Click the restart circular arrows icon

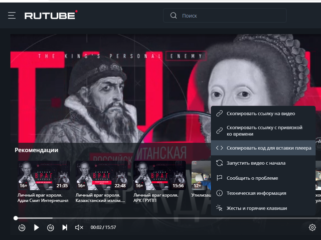pos(220,163)
